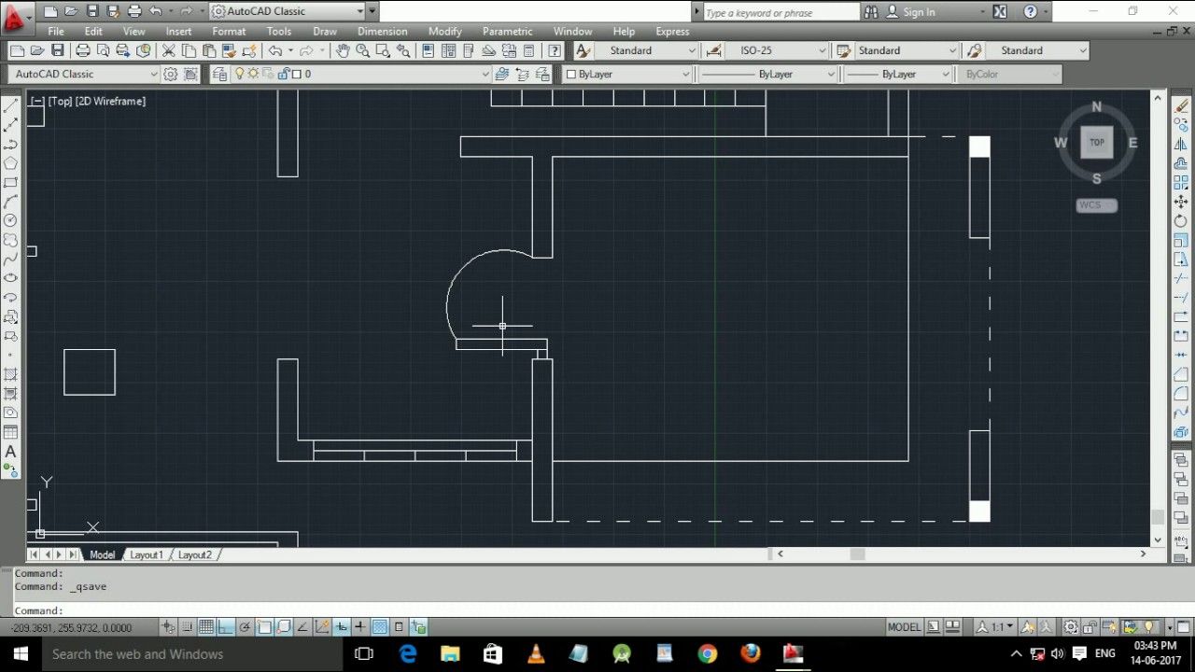
Task: Toggle Object Snap in status bar
Action: (264, 627)
